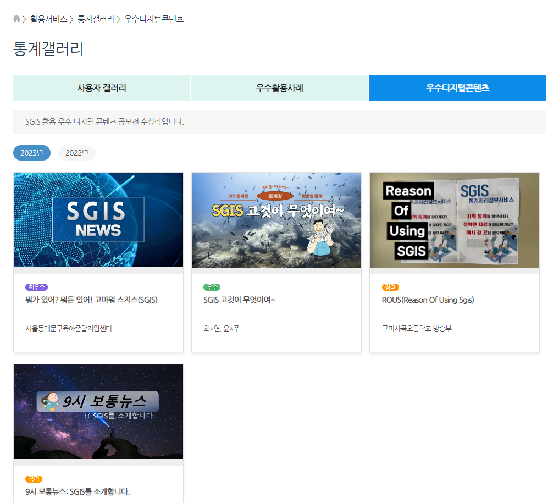The image size is (559, 503).
Task: Switch to the 사용자 갤러리 tab
Action: click(101, 88)
